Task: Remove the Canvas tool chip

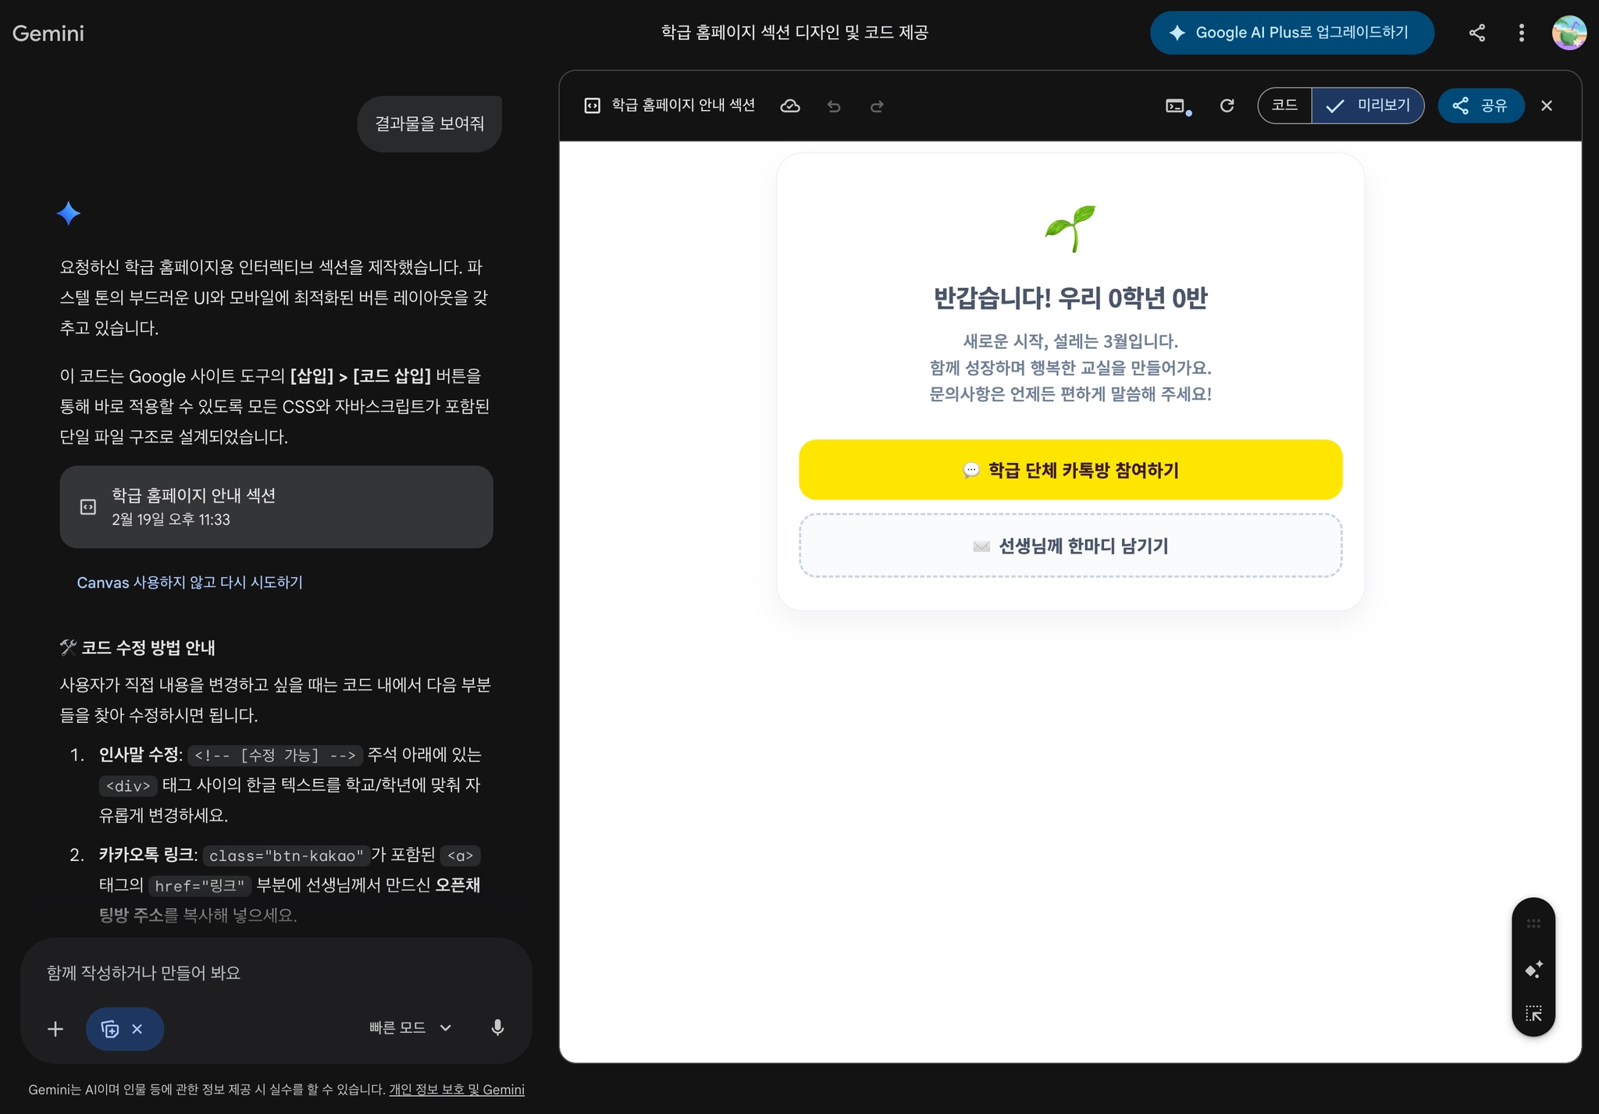Action: click(x=137, y=1029)
